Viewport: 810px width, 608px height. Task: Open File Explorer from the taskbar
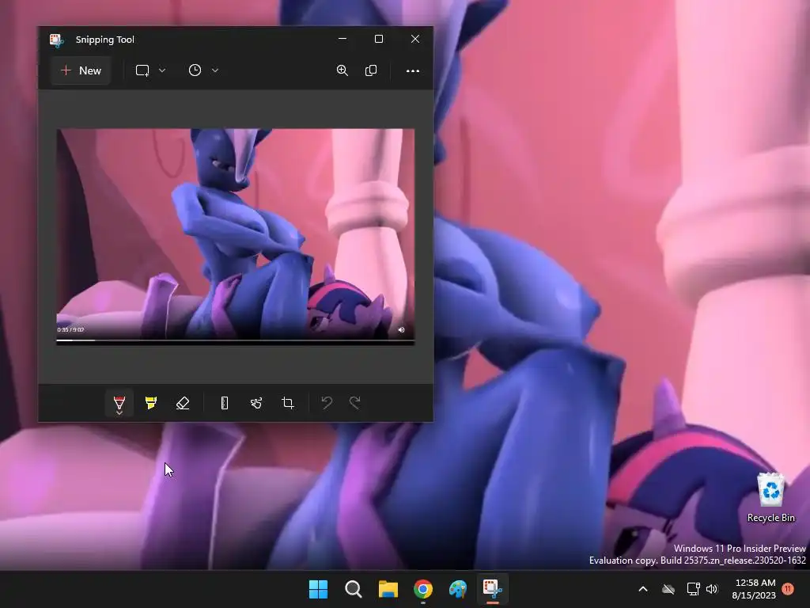[x=388, y=589]
